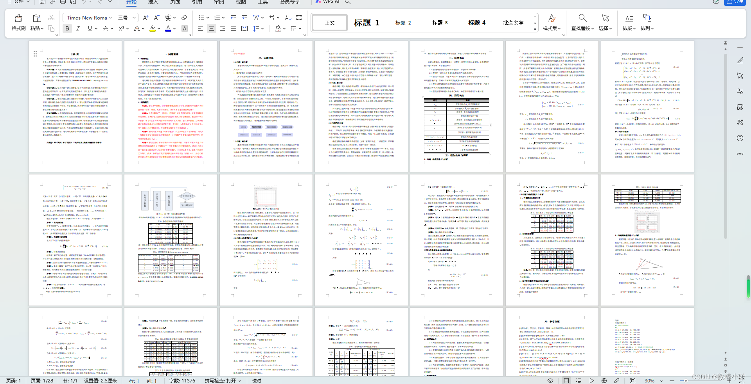Screen dimensions: 751x384
Task: Decrease paragraph indent icon
Action: (x=233, y=18)
